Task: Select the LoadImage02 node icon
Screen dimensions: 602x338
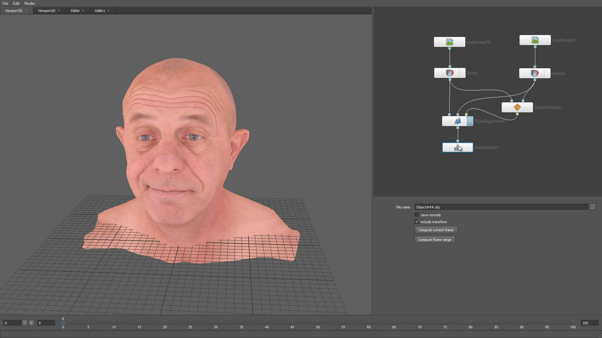Action: pos(449,41)
